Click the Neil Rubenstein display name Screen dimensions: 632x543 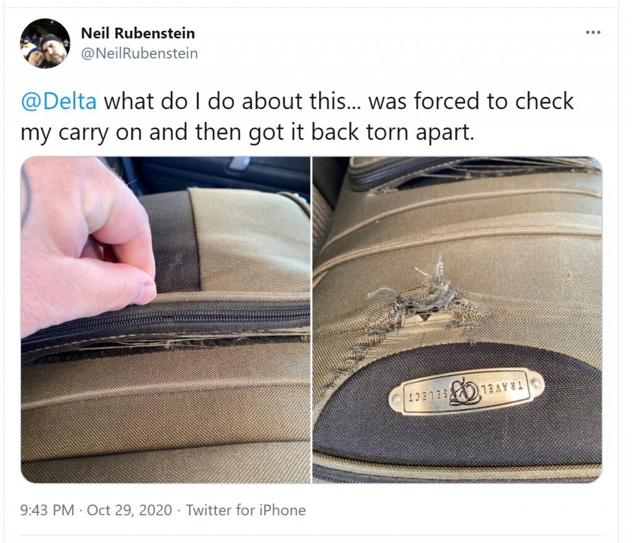pyautogui.click(x=138, y=33)
